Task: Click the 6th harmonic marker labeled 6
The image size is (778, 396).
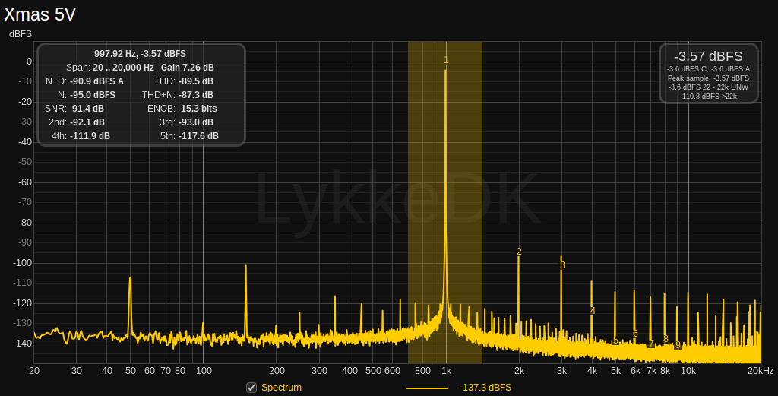Action: [x=635, y=334]
